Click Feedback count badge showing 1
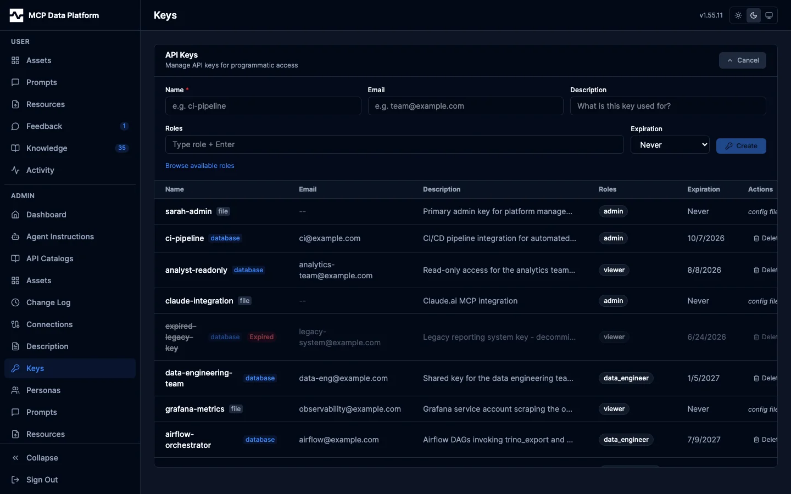 pyautogui.click(x=124, y=126)
